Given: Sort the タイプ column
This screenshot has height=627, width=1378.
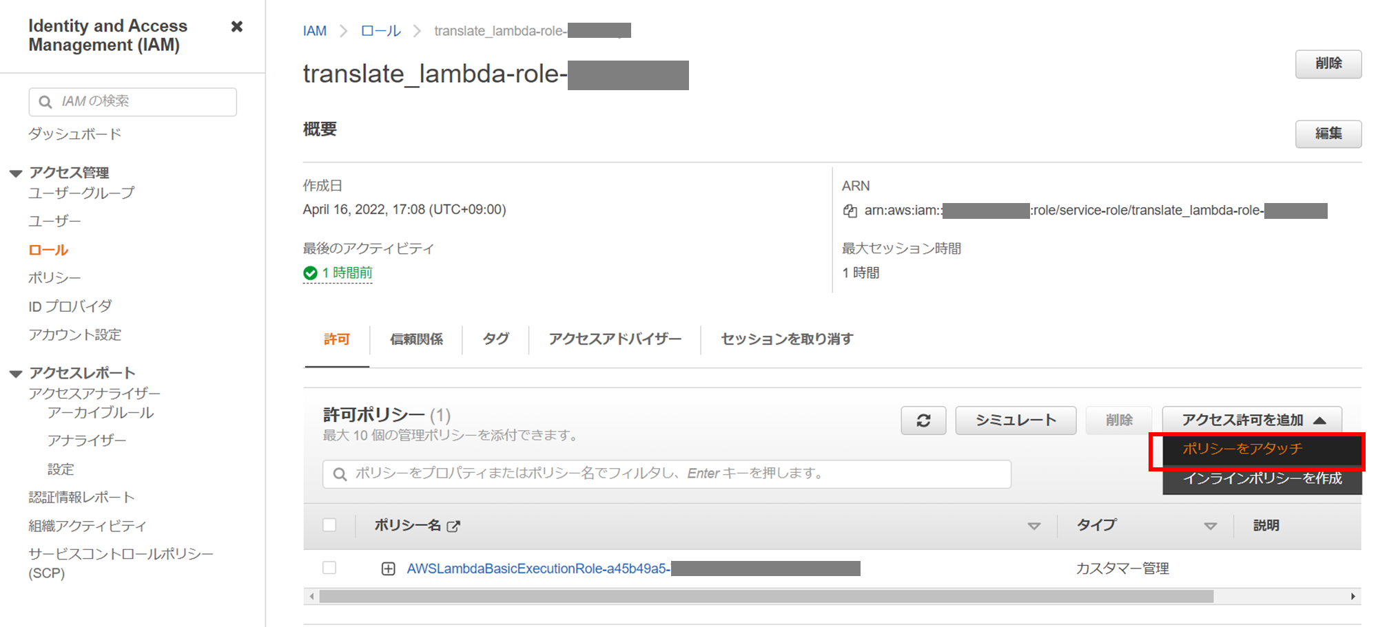Looking at the screenshot, I should [x=1211, y=525].
